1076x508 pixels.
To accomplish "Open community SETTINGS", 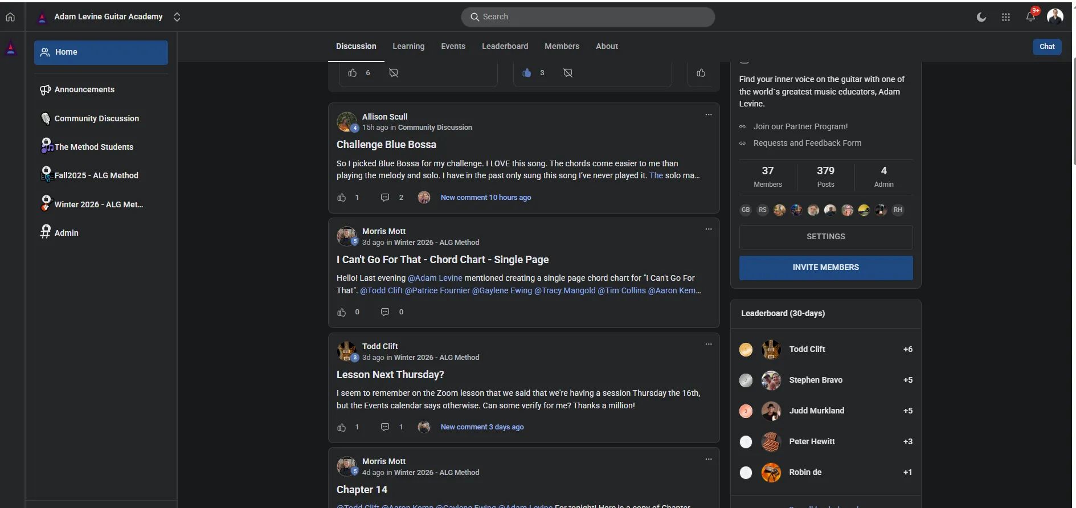I will tap(826, 237).
